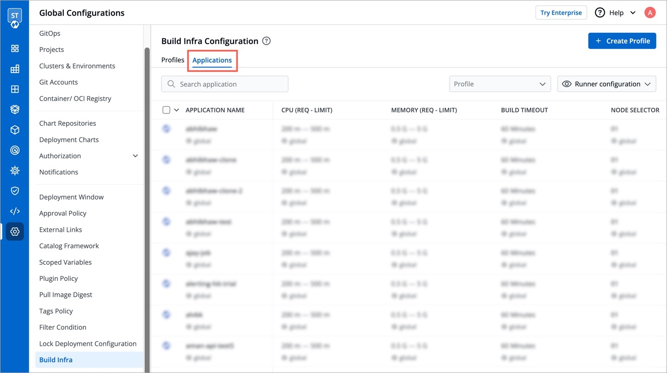Click the stacked layers icon in sidebar

(x=15, y=110)
